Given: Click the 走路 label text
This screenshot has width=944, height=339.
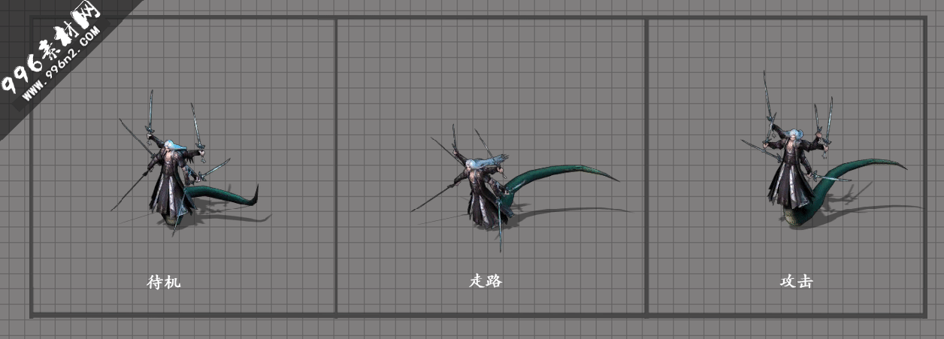Looking at the screenshot, I should [x=486, y=282].
